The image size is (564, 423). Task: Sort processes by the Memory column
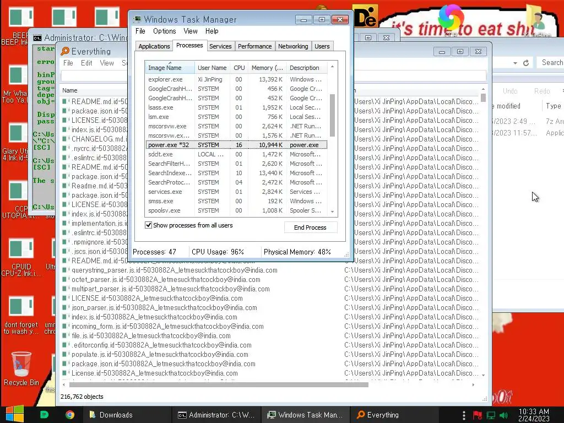(x=267, y=68)
